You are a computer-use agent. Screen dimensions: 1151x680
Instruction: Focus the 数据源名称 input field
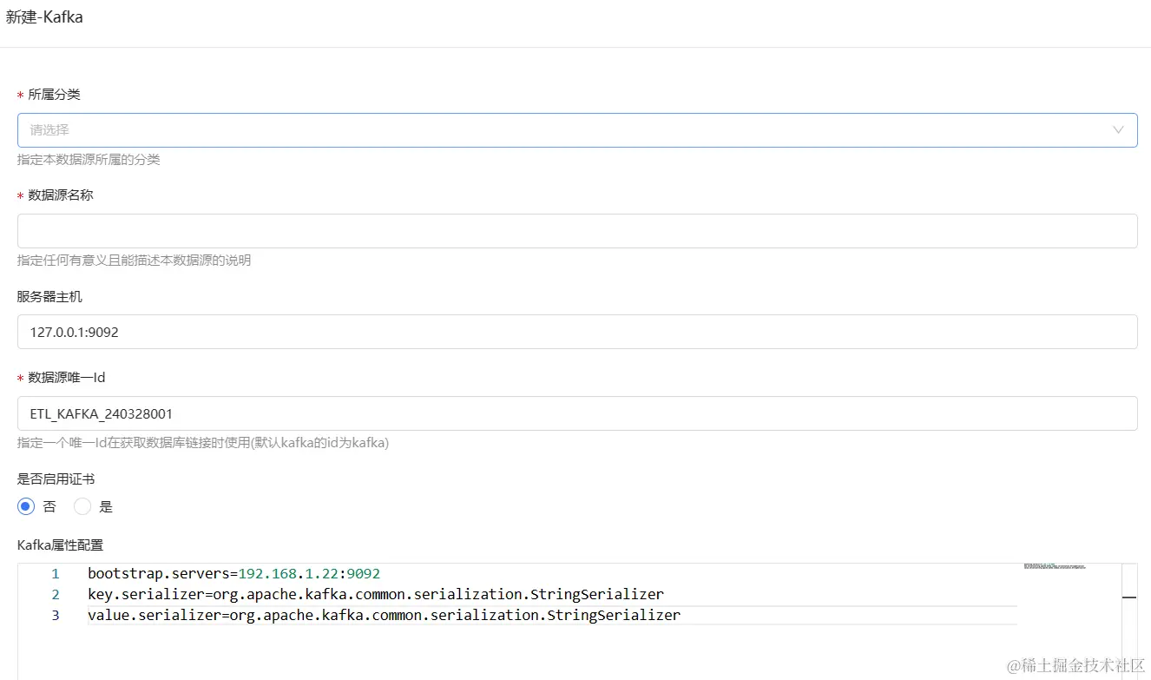click(x=577, y=231)
